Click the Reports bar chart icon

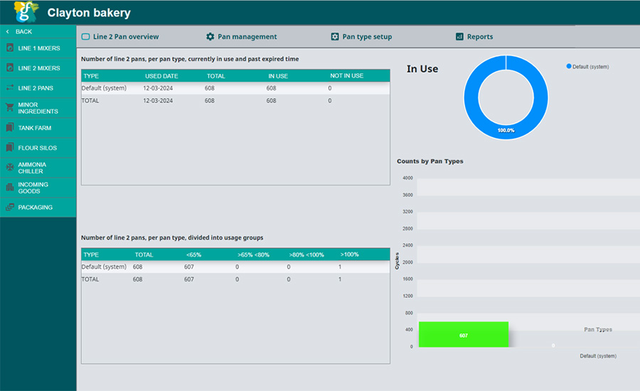tap(459, 37)
